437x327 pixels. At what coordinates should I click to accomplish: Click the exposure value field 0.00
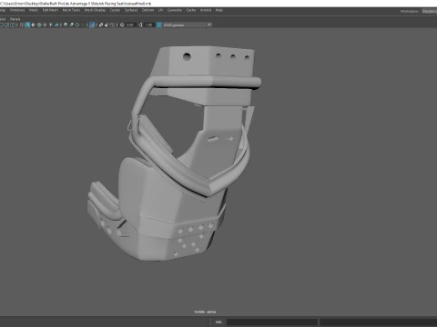point(130,25)
